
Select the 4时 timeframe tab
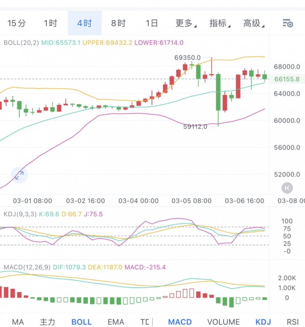[x=85, y=23]
